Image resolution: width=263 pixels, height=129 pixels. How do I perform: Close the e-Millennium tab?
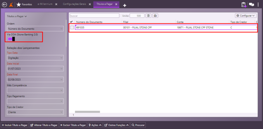56,4
